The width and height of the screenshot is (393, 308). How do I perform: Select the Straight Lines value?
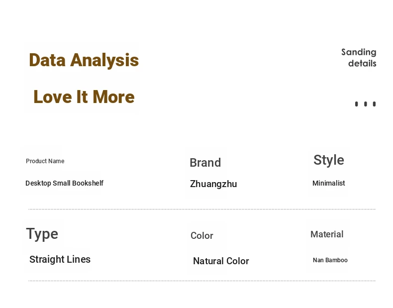(60, 259)
